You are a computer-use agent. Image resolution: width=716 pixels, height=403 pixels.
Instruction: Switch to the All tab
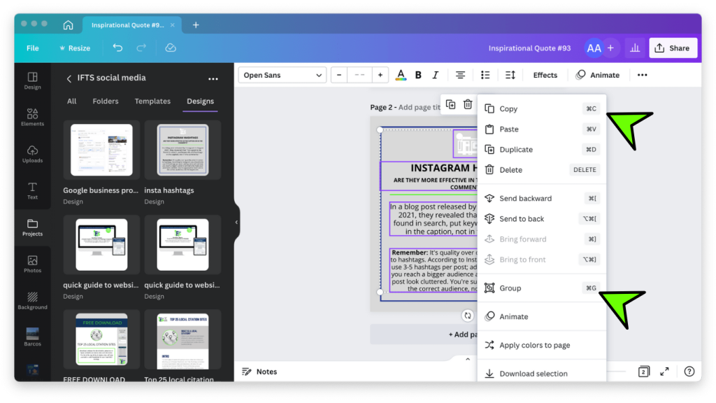[x=72, y=101]
